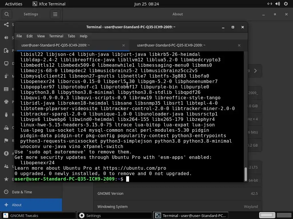
Task: Open the Tabs menu in Terminal
Action: point(71,36)
